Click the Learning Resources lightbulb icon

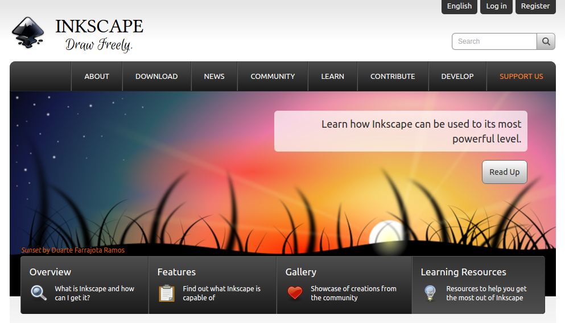(430, 293)
